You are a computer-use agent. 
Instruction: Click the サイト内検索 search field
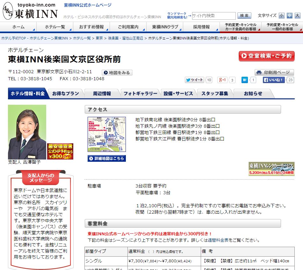click(213, 16)
